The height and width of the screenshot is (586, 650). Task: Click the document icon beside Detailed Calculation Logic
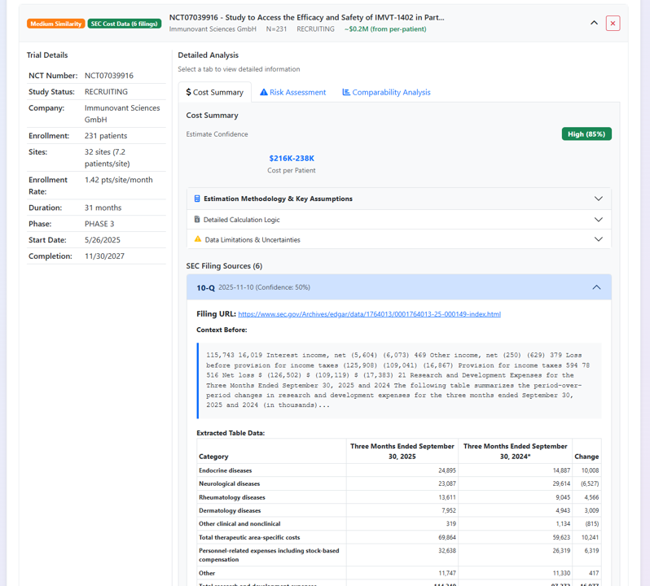[x=197, y=219]
